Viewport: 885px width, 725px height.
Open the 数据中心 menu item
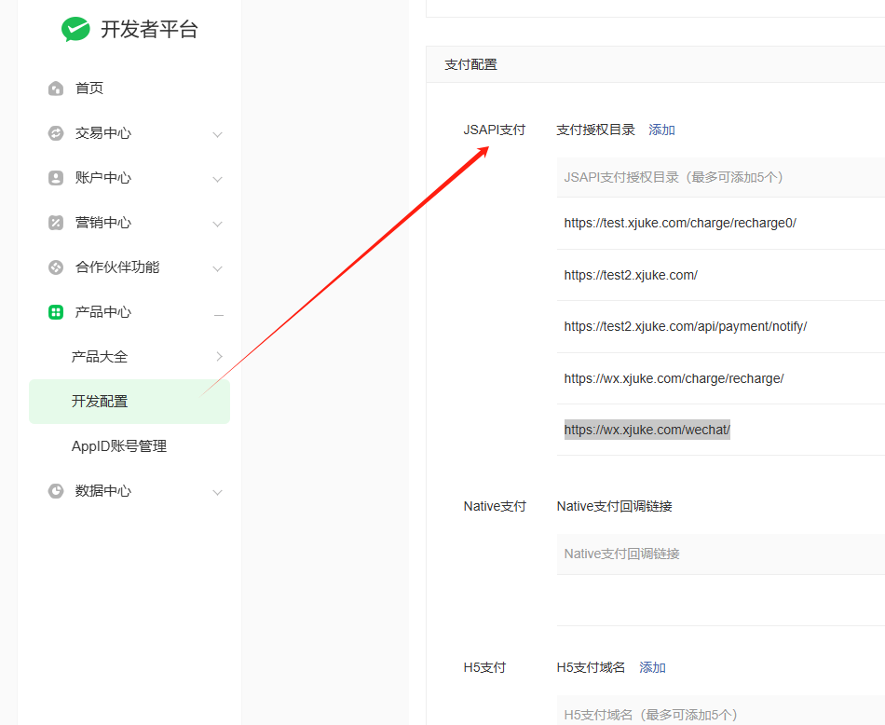coord(103,491)
